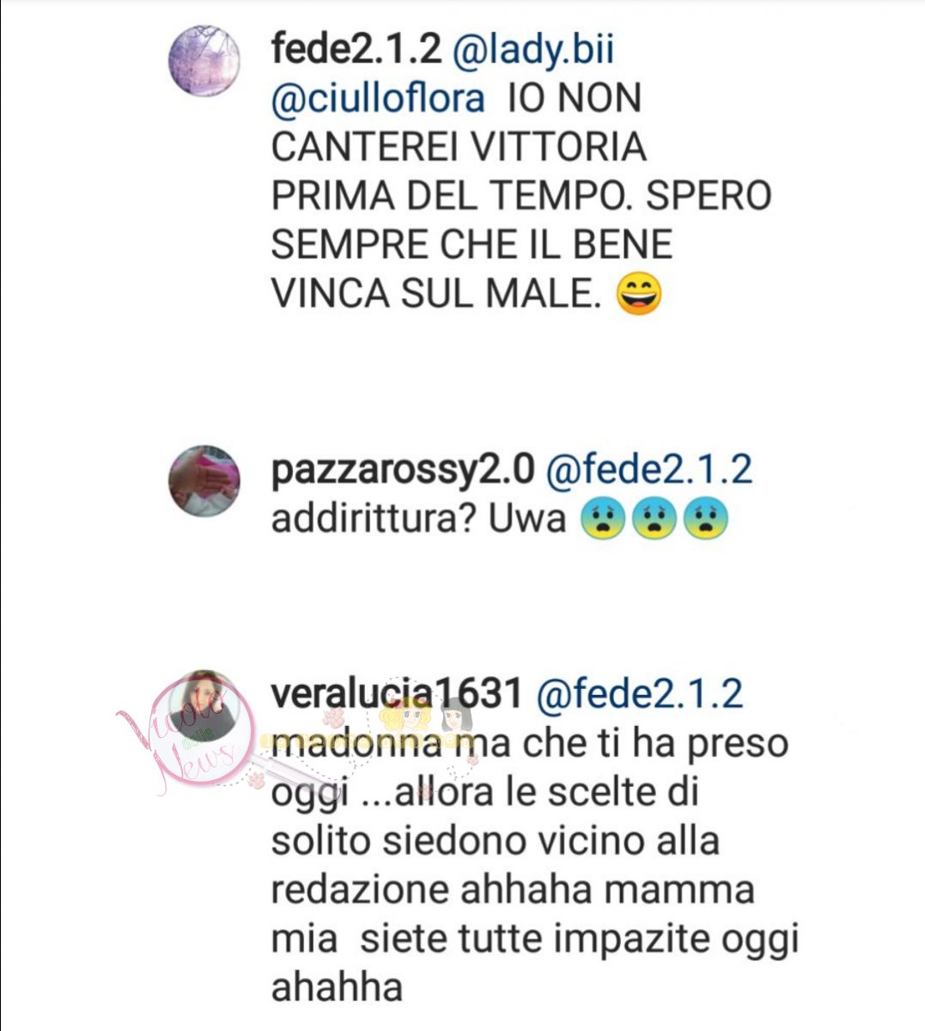Click the pazzarossy2.0 username
The image size is (925, 1031).
click(403, 470)
